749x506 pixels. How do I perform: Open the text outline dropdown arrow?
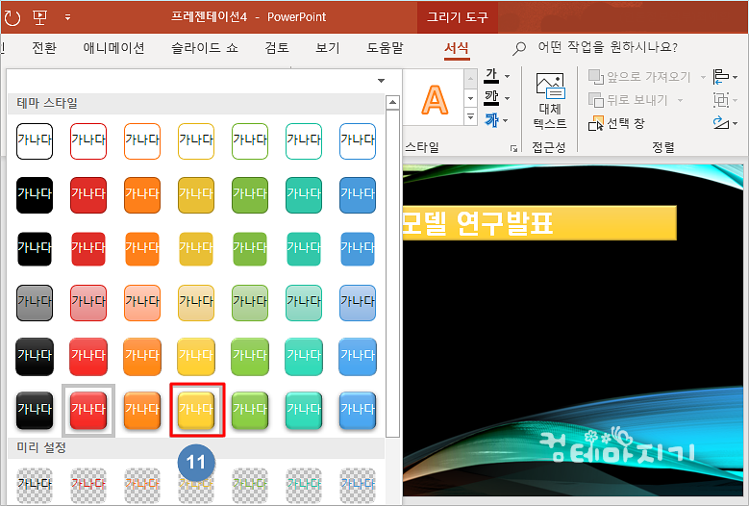click(508, 98)
